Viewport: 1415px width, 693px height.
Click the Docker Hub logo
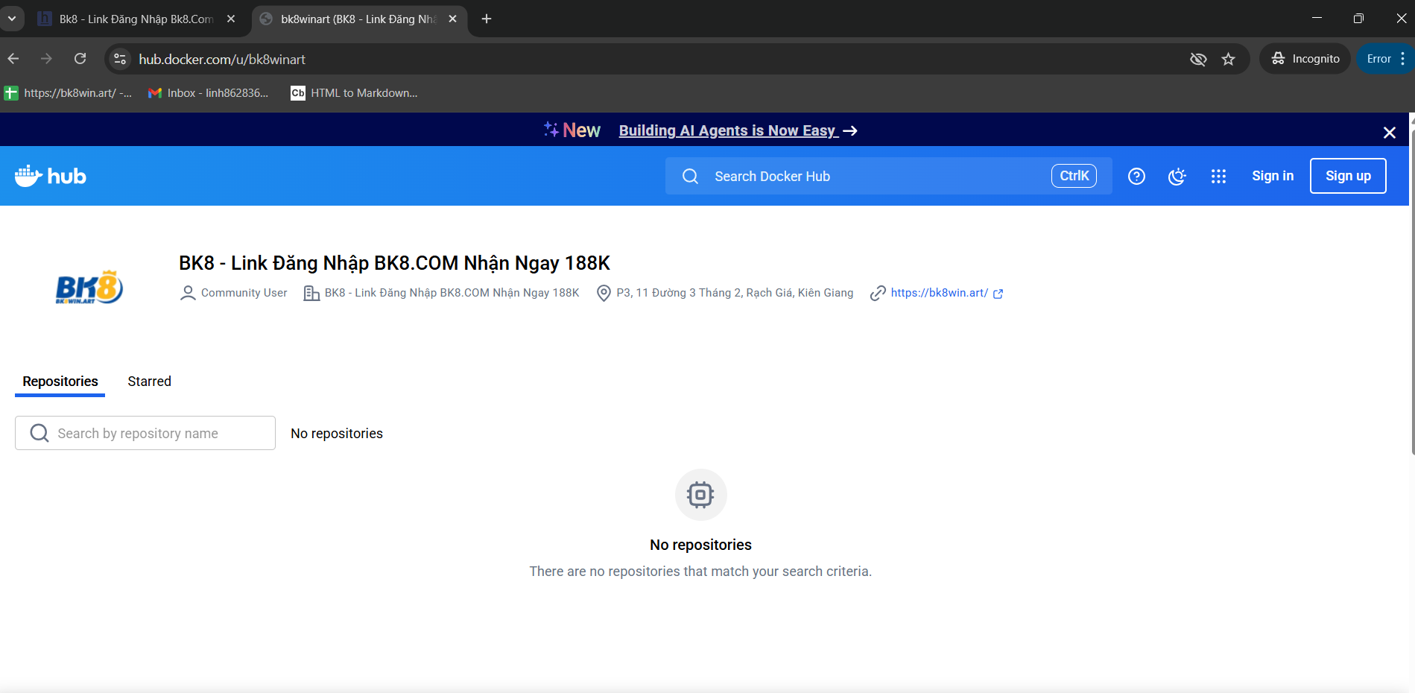tap(51, 176)
